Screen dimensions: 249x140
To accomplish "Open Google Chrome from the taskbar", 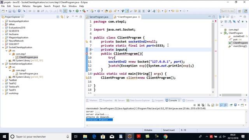I will 165,136.
